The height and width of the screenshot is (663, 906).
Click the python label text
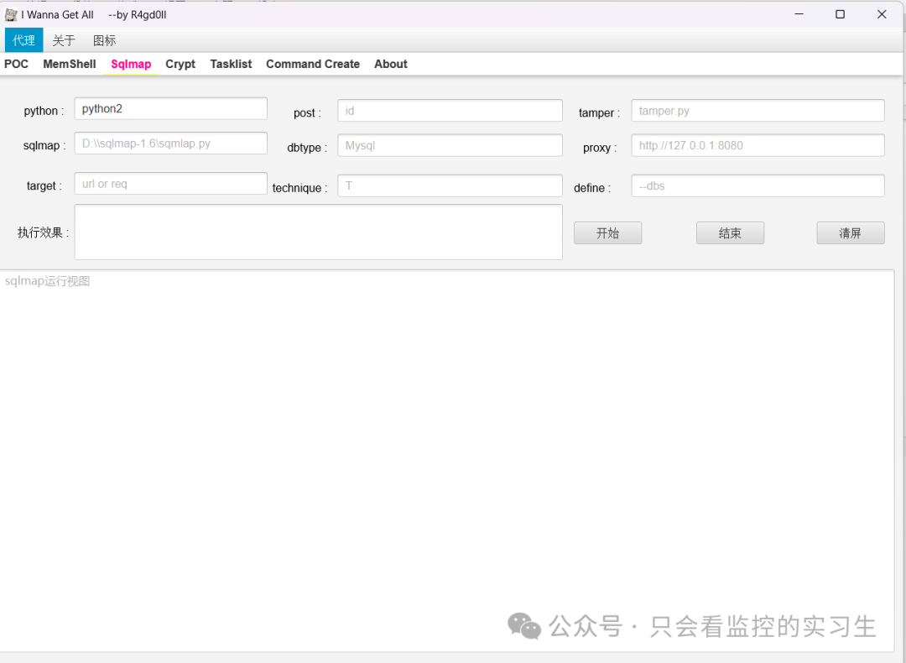[x=44, y=111]
